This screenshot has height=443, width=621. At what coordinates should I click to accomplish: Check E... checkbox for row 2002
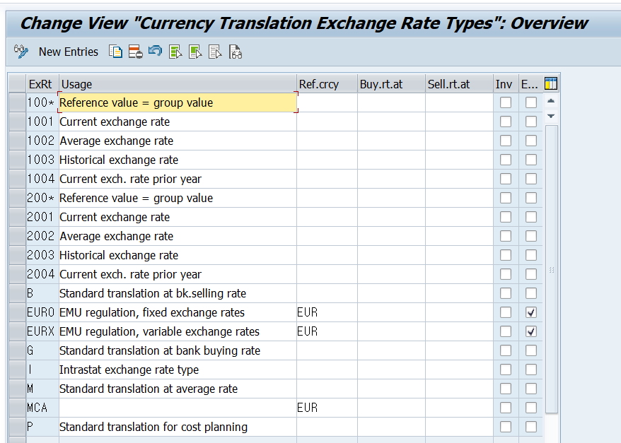tap(530, 236)
